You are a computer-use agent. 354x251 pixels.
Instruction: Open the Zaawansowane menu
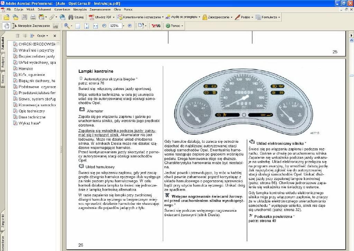tap(100, 9)
